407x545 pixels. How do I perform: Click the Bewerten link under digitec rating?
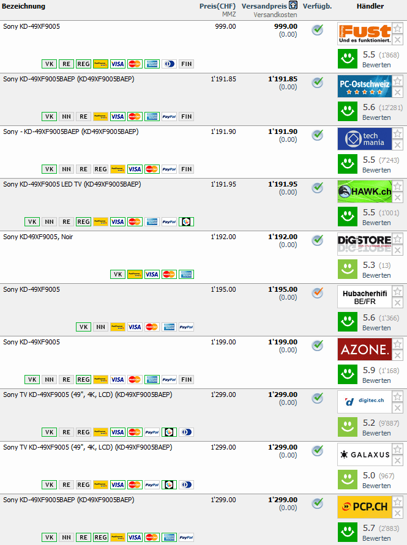(x=376, y=433)
